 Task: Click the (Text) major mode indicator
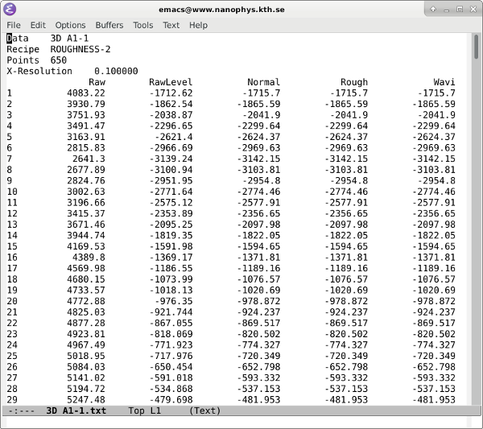pyautogui.click(x=205, y=410)
